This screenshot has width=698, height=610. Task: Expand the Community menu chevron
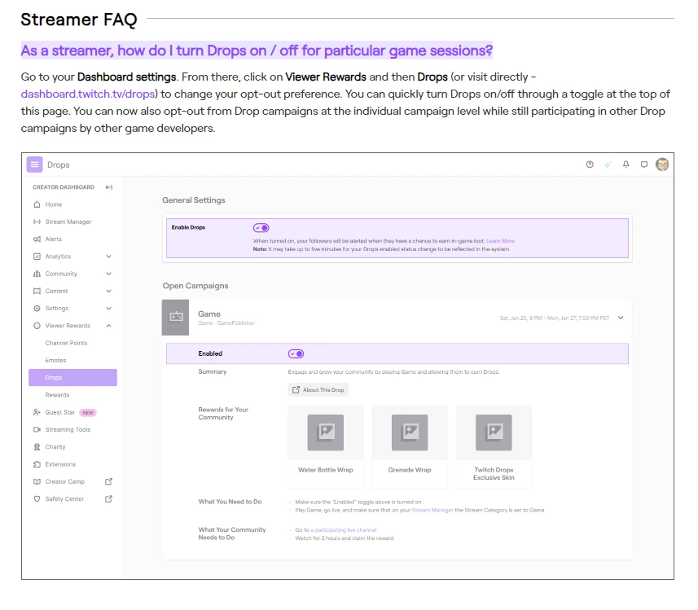tap(108, 274)
